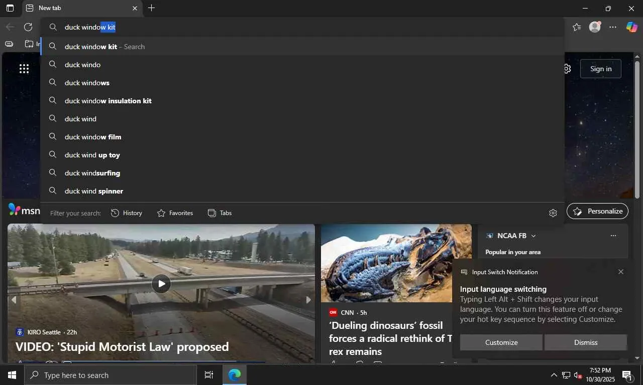
Task: Click the Personalize button
Action: [x=597, y=211]
